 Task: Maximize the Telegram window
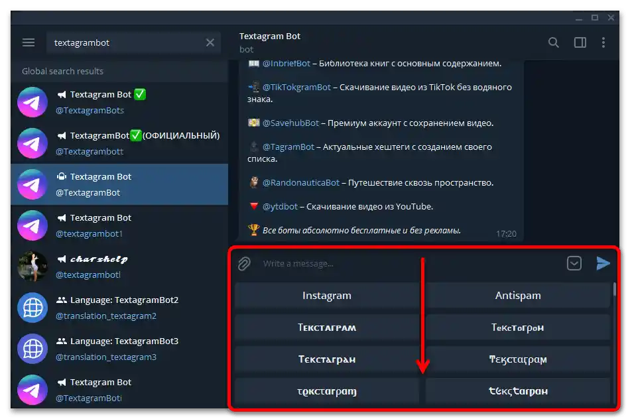[595, 18]
